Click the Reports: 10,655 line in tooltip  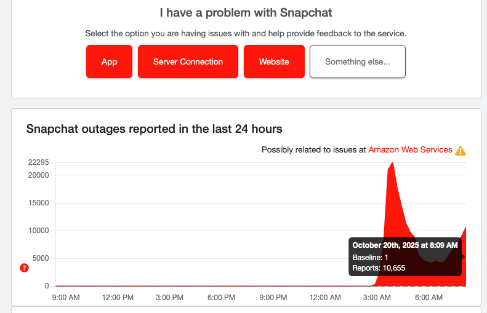(379, 268)
